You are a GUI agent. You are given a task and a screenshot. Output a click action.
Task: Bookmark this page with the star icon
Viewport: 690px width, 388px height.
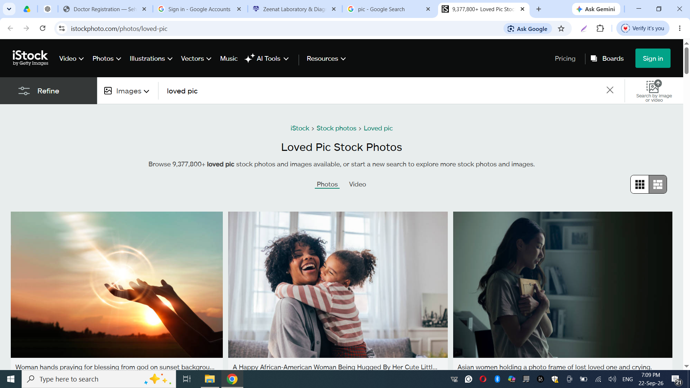click(561, 29)
